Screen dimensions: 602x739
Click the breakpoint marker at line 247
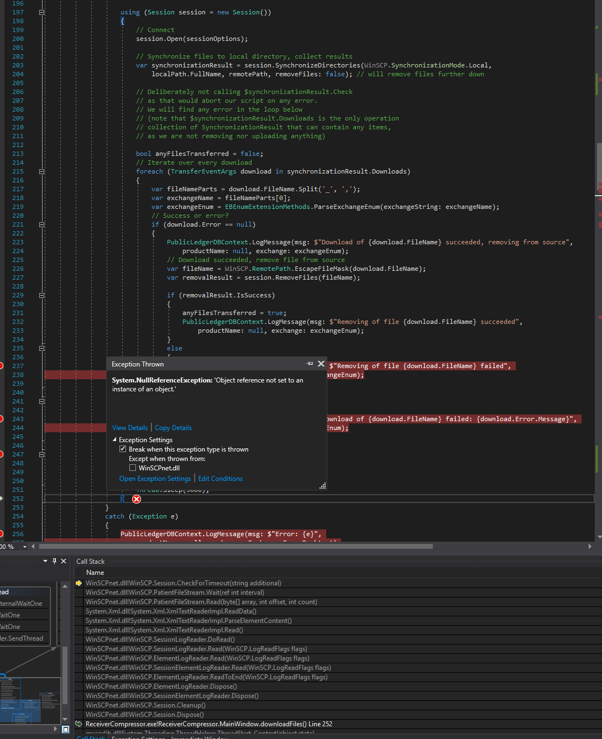[x=1, y=454]
